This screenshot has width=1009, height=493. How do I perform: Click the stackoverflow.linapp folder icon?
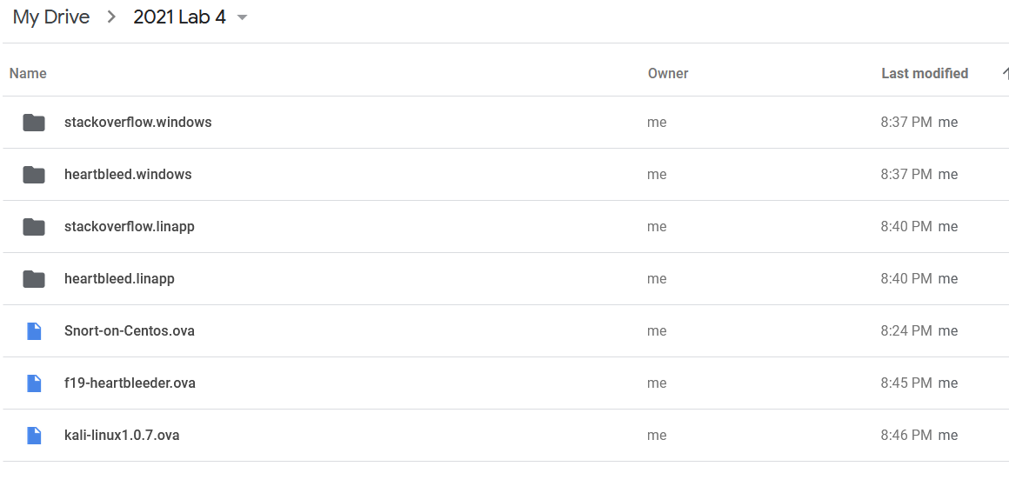[34, 227]
